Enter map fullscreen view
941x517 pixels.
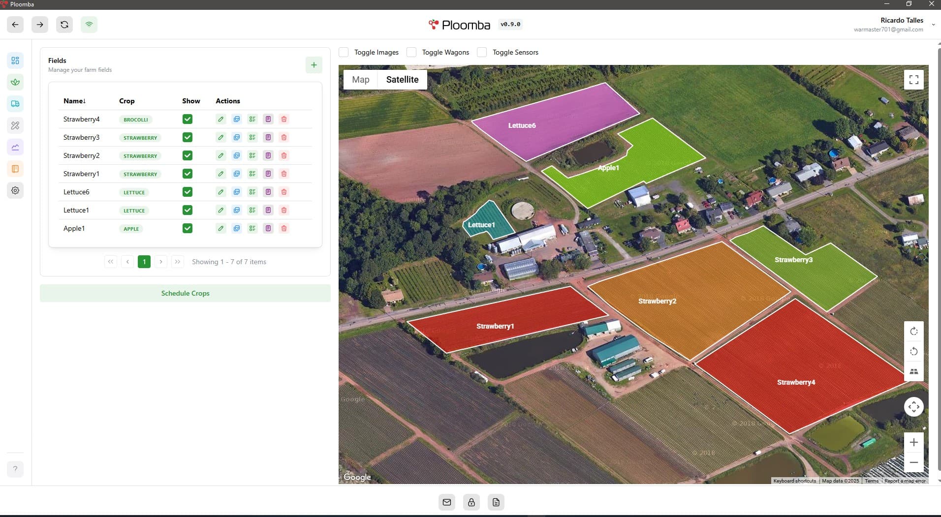pyautogui.click(x=913, y=80)
